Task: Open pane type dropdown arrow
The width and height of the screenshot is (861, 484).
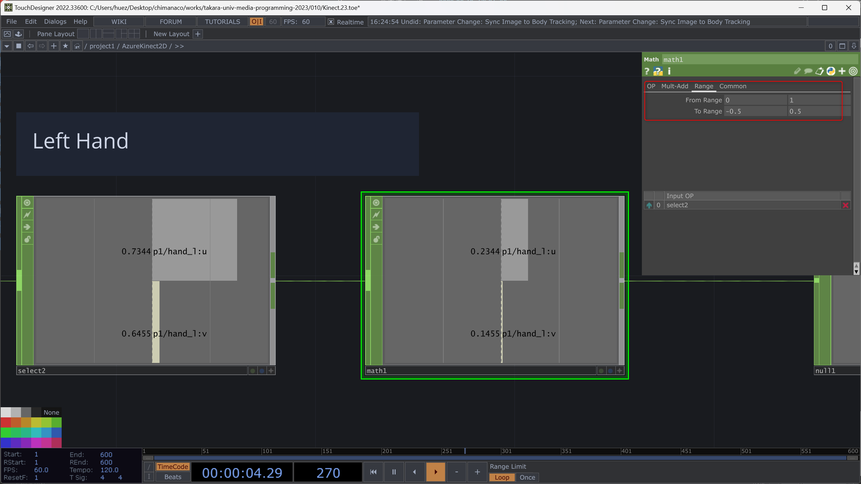Action: point(7,46)
